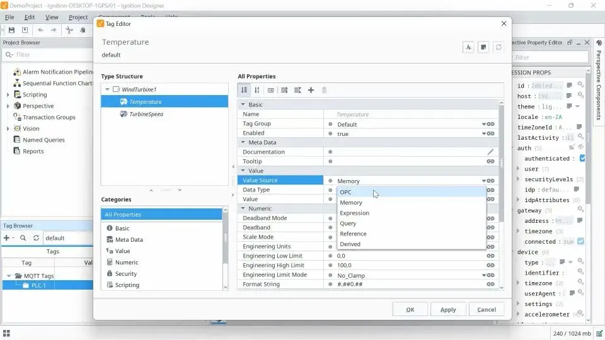Select the Temperature tag in Type Structure

(164, 102)
